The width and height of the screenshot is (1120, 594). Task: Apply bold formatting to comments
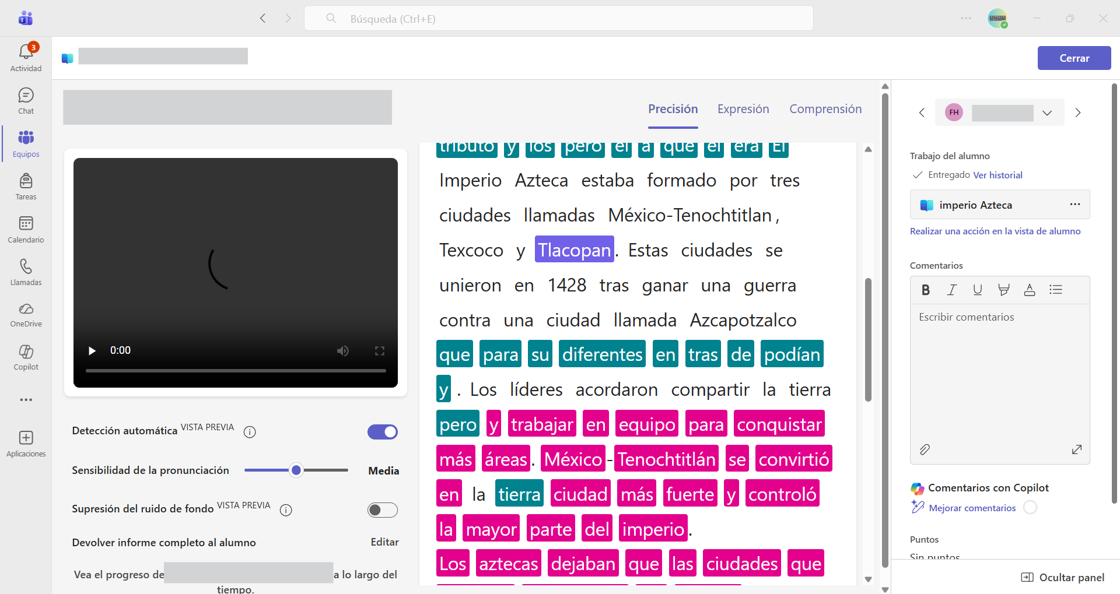click(x=926, y=290)
